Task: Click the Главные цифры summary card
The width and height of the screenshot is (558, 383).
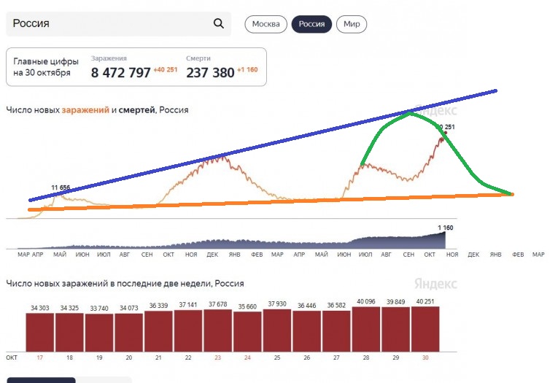Action: [x=136, y=67]
